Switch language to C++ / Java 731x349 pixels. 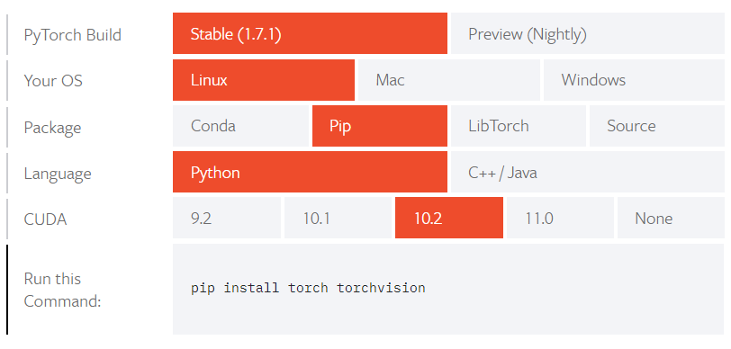click(x=587, y=172)
